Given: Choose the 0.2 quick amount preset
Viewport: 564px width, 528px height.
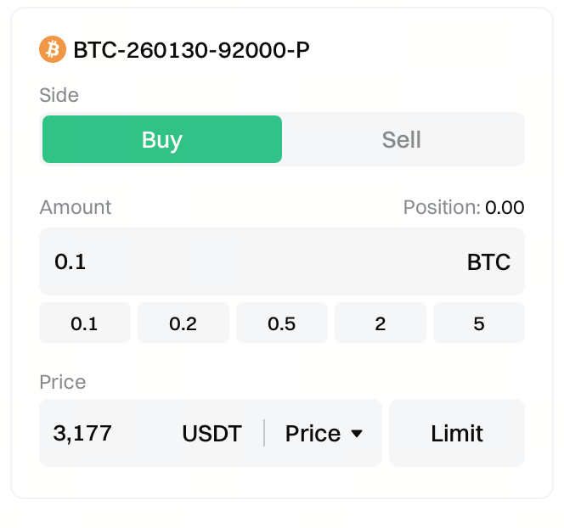Looking at the screenshot, I should (183, 323).
